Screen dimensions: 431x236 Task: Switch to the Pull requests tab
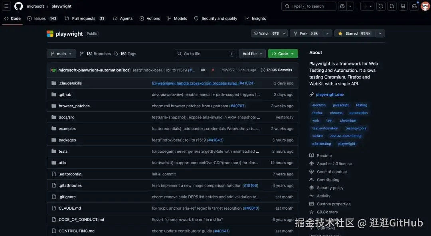point(85,18)
